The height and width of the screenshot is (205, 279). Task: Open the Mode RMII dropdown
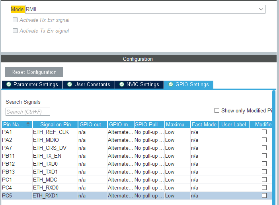tap(145, 9)
